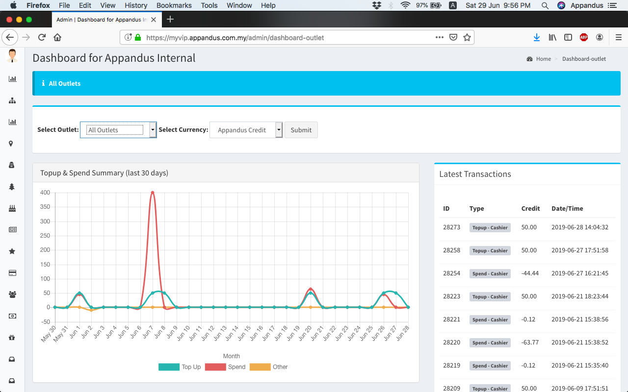This screenshot has height=392, width=628.
Task: Open the Wi-Fi menu bar icon
Action: pos(405,5)
